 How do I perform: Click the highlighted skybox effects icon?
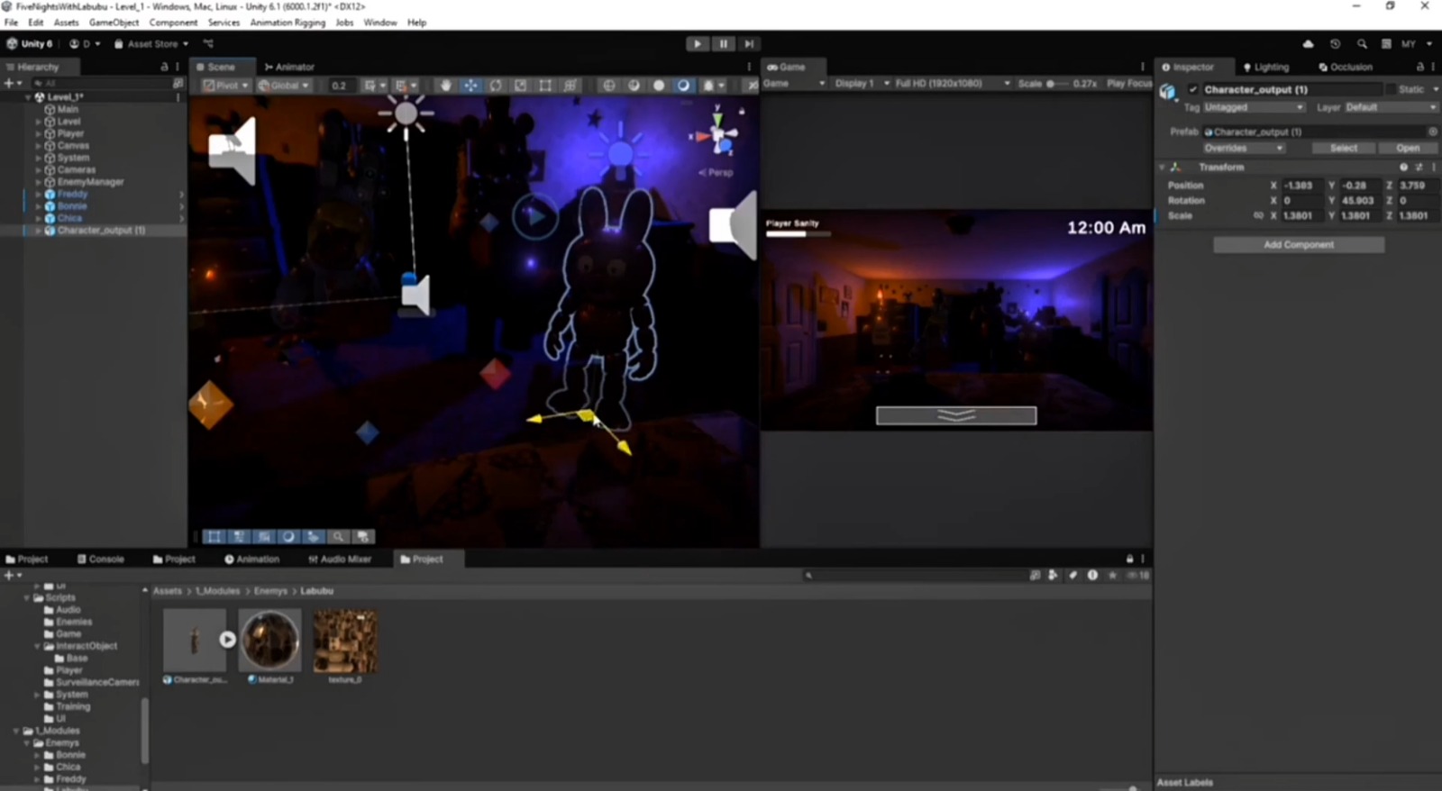pyautogui.click(x=684, y=85)
